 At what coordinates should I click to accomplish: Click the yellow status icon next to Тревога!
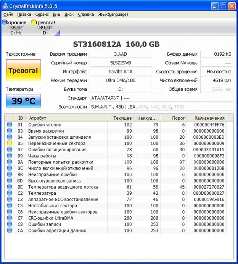coord(34,22)
